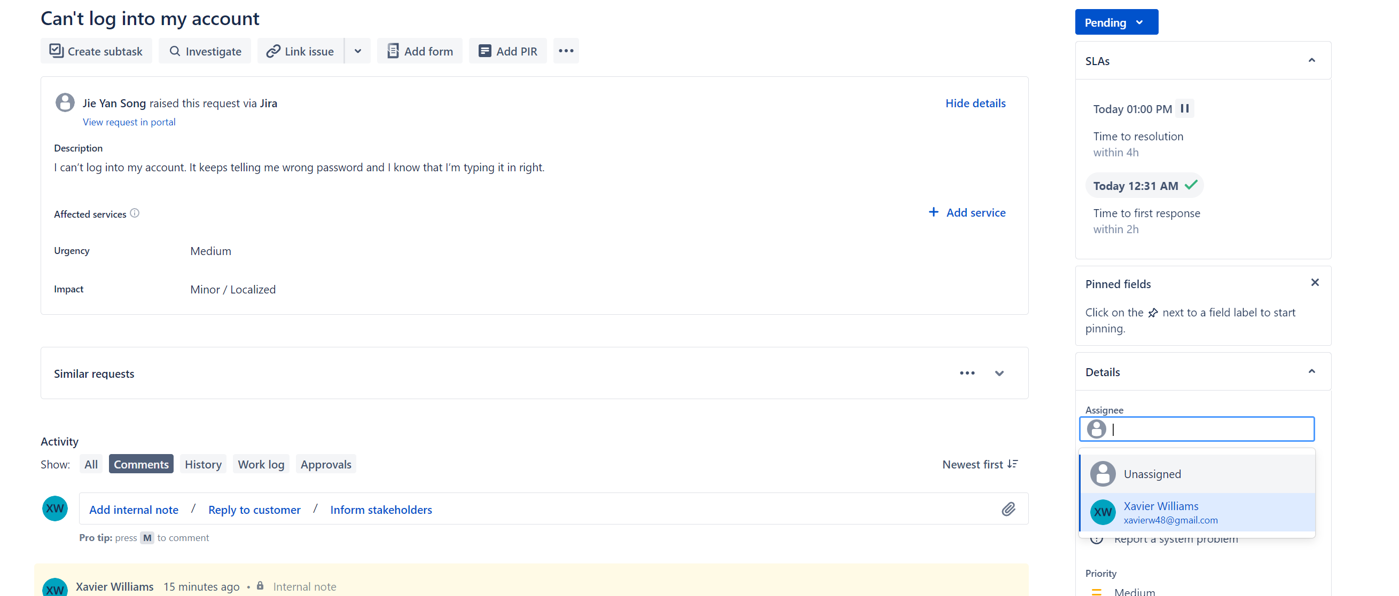Collapse the SLAs panel
1399x596 pixels.
[1311, 60]
